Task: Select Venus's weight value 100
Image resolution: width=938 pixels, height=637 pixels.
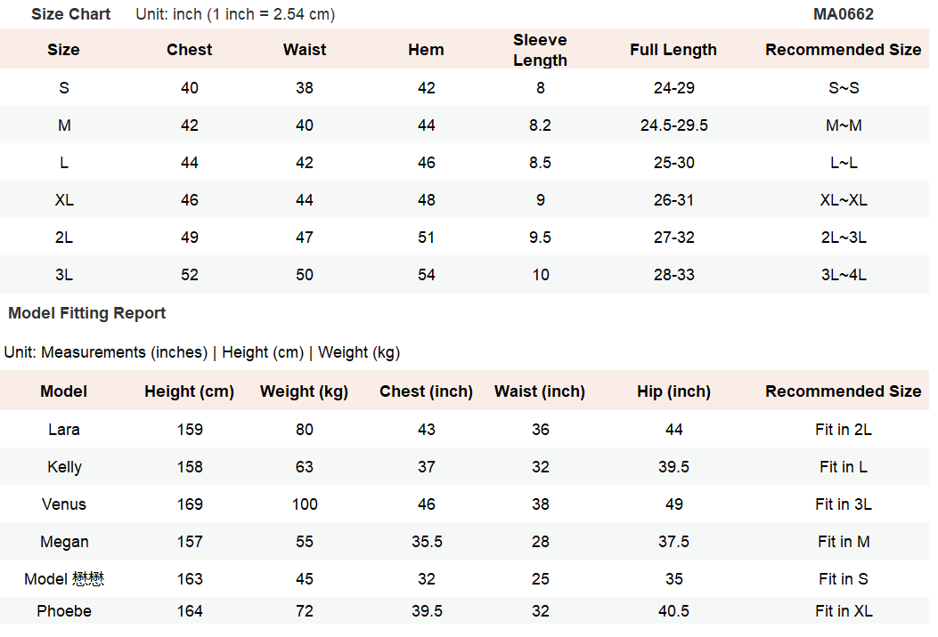Action: [x=305, y=504]
